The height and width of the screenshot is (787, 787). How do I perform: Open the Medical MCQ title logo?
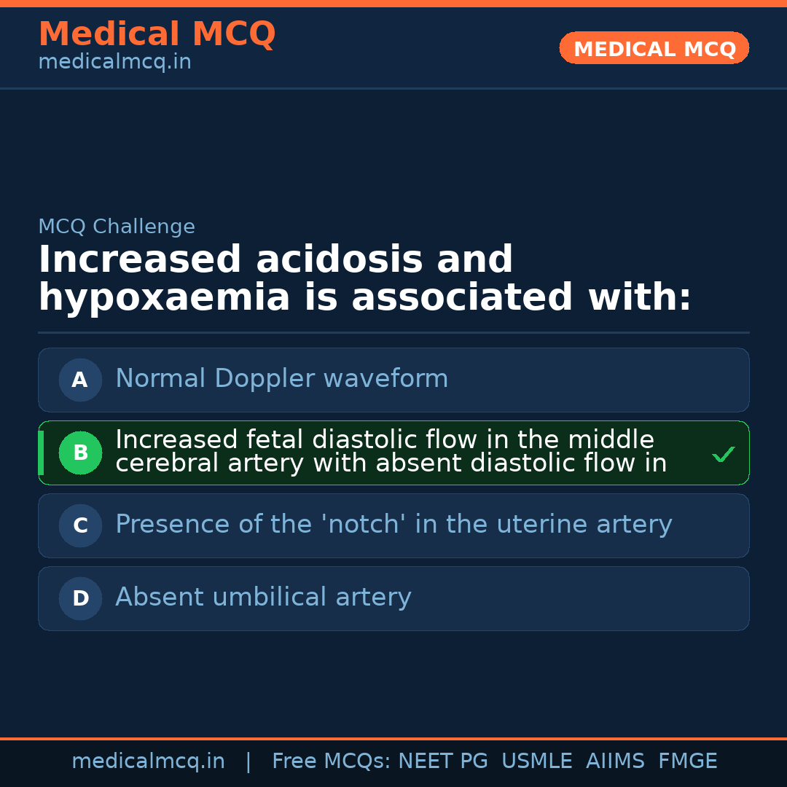point(157,34)
